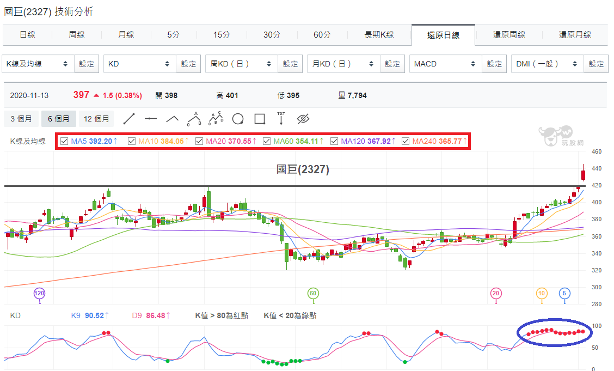Toggle the MA240 checkbox
Image resolution: width=614 pixels, height=371 pixels.
[406, 141]
